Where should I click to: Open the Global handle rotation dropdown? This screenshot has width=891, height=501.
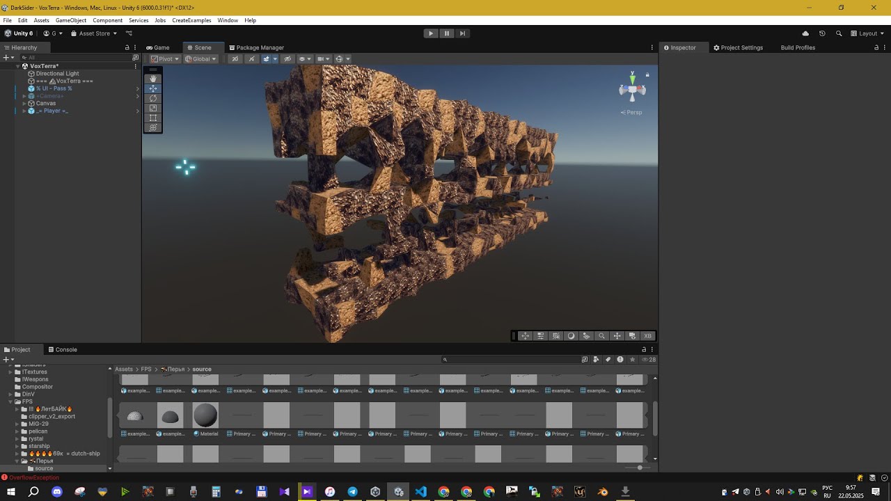(200, 59)
